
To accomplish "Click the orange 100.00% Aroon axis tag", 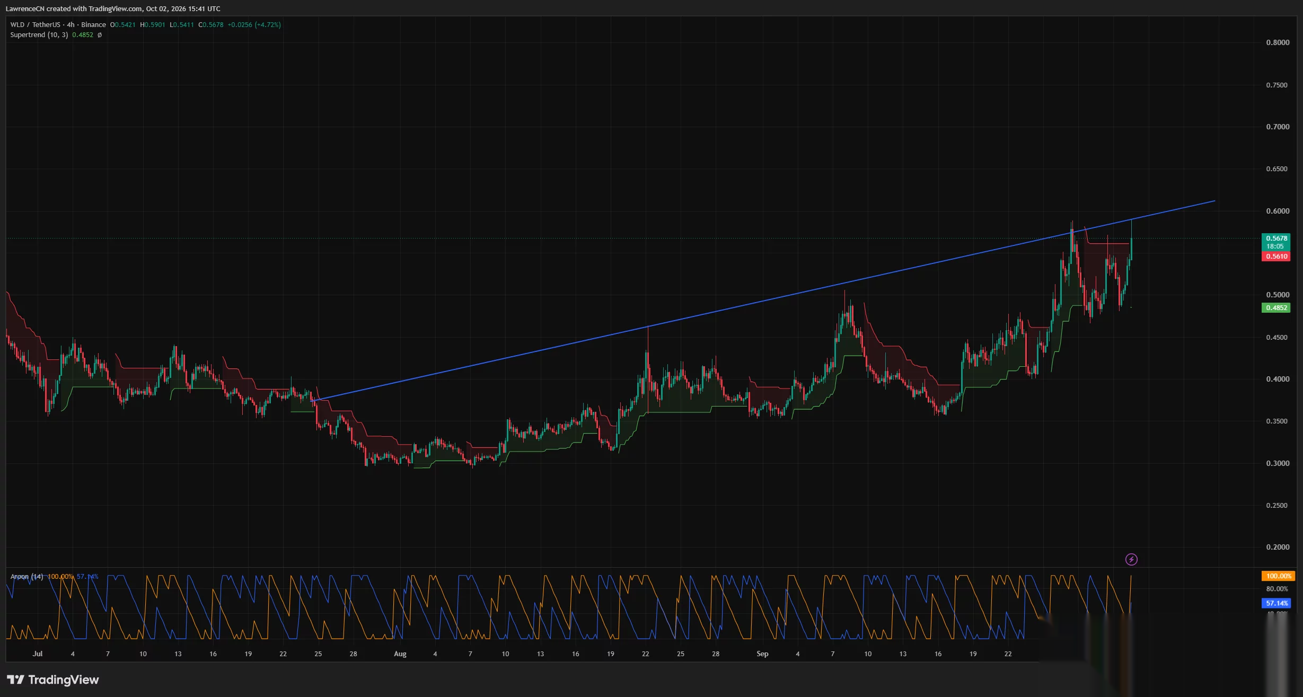I will coord(1278,576).
